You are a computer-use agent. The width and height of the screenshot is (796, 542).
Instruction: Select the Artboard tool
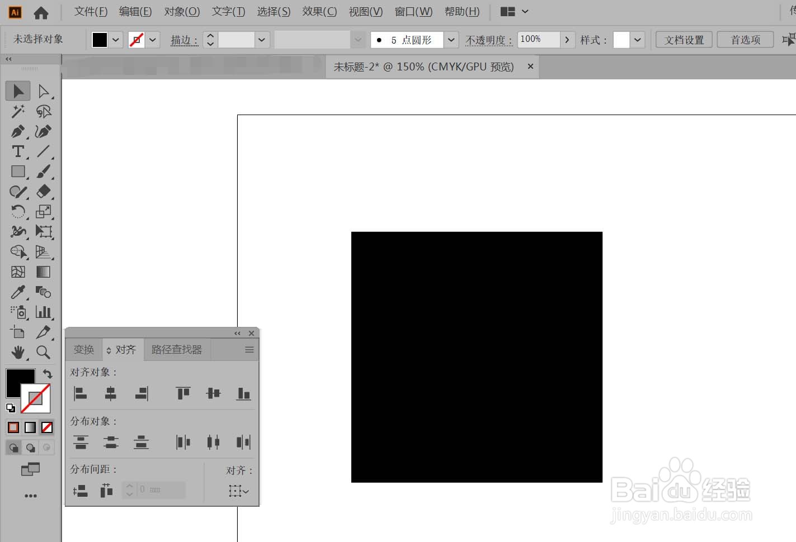(x=18, y=332)
